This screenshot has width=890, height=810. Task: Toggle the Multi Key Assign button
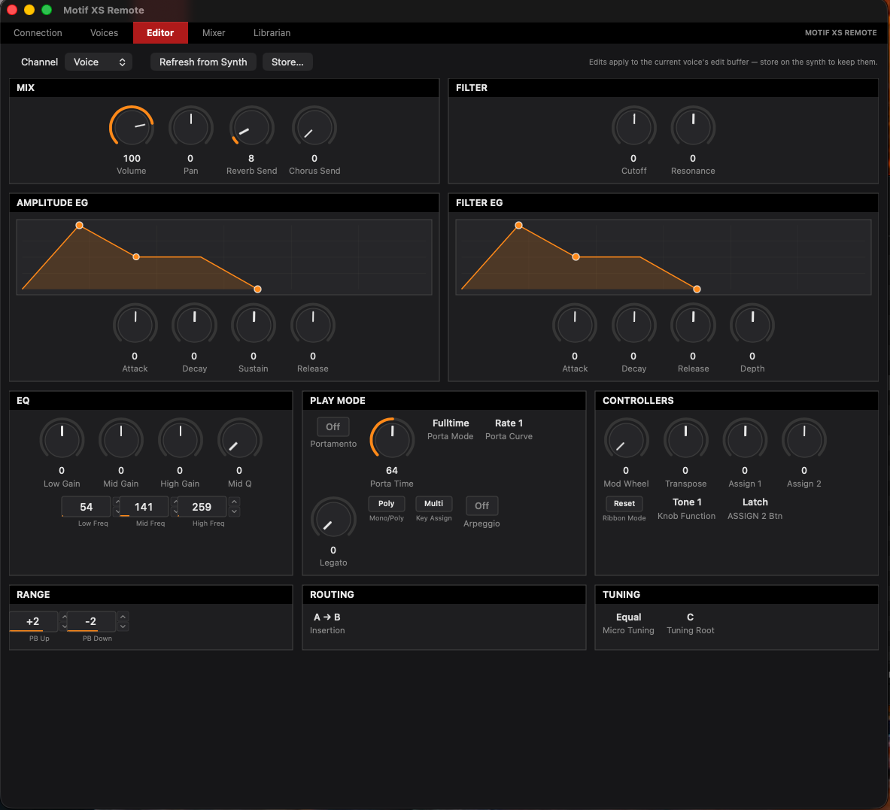pos(433,504)
